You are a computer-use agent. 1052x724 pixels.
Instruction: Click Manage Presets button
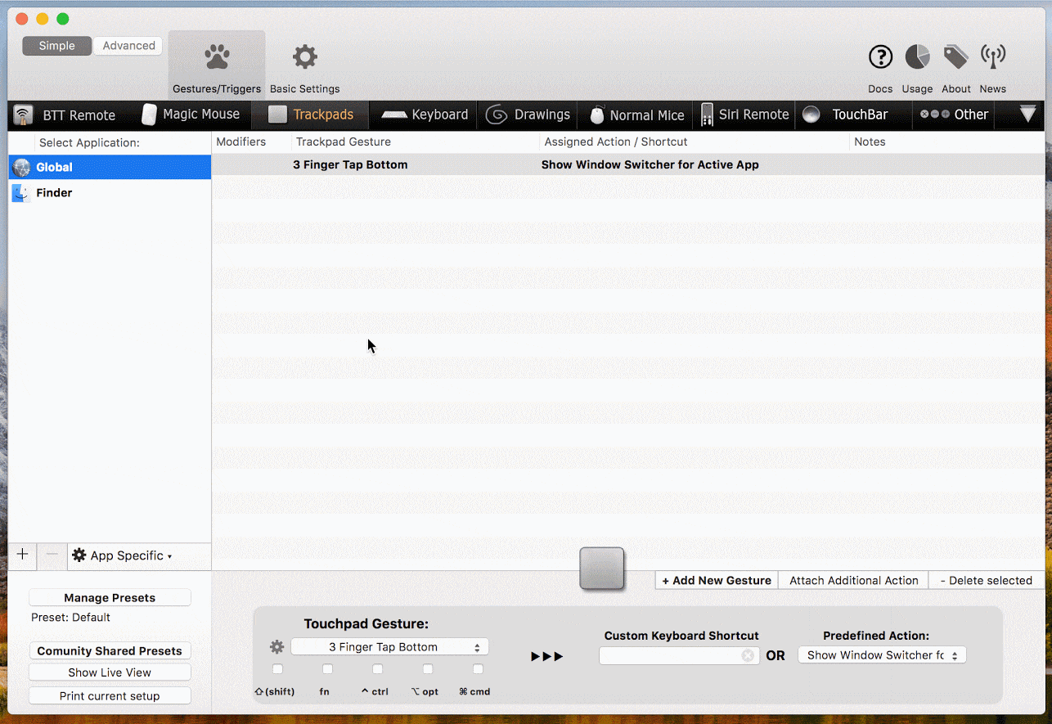pos(110,598)
